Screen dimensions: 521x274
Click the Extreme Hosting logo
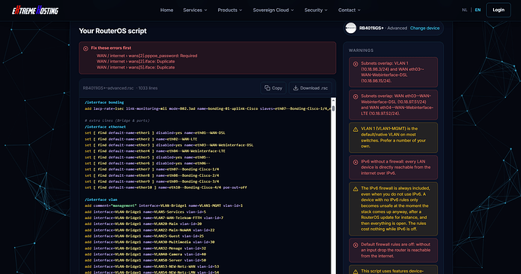point(35,11)
